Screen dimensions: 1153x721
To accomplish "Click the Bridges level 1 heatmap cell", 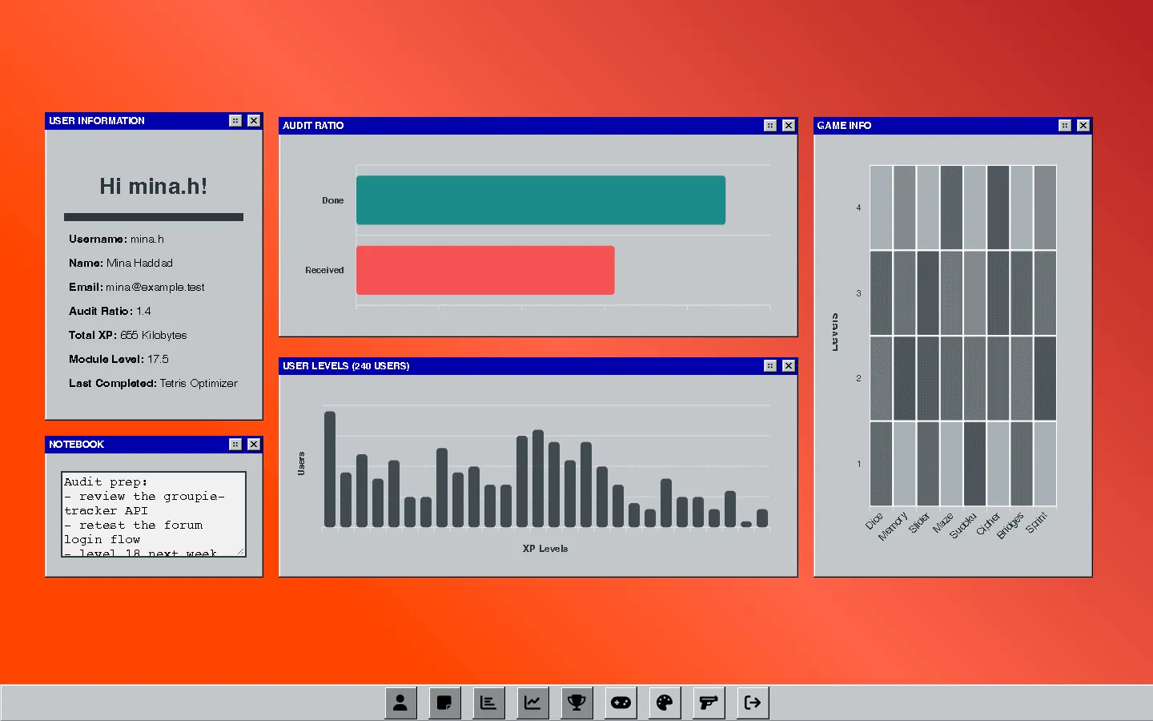I will coord(1022,464).
